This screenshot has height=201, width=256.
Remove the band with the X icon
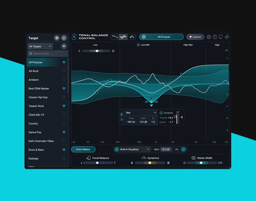[x=122, y=119]
